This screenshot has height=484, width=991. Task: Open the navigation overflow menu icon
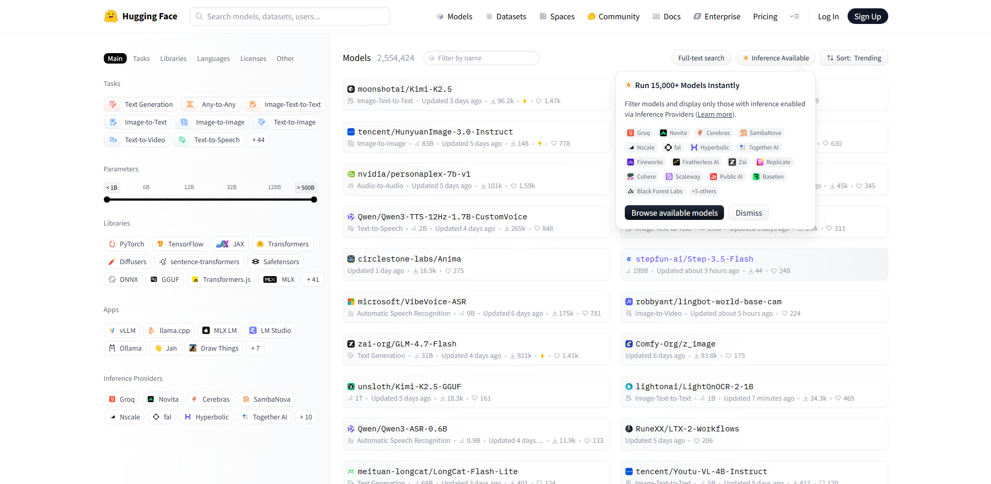(x=794, y=16)
